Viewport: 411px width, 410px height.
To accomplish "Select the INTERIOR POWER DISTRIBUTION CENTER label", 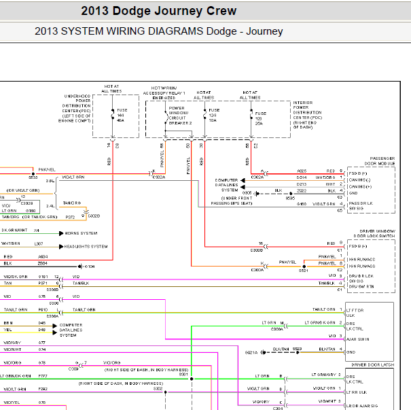I will pyautogui.click(x=307, y=115).
